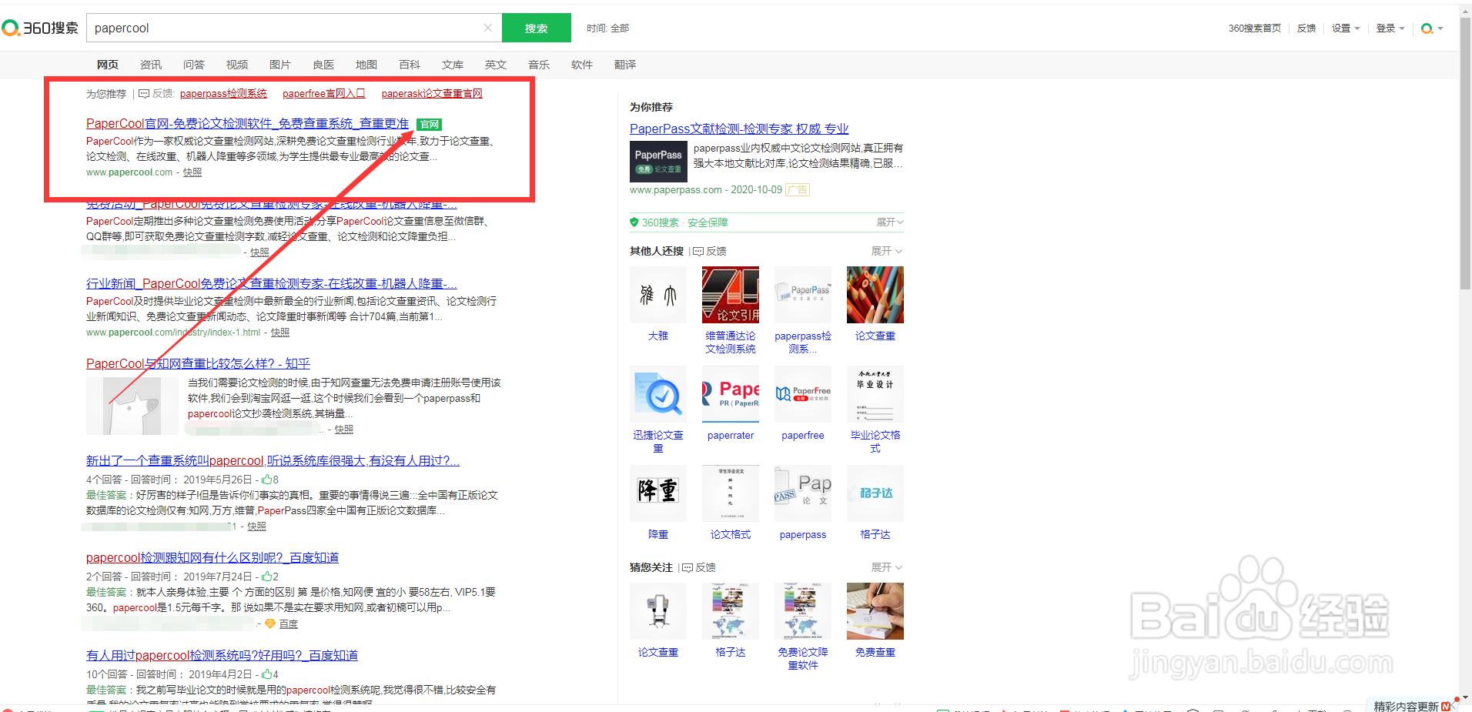Open the 360 circle icon menu at top right
The width and height of the screenshot is (1472, 712).
1431,28
